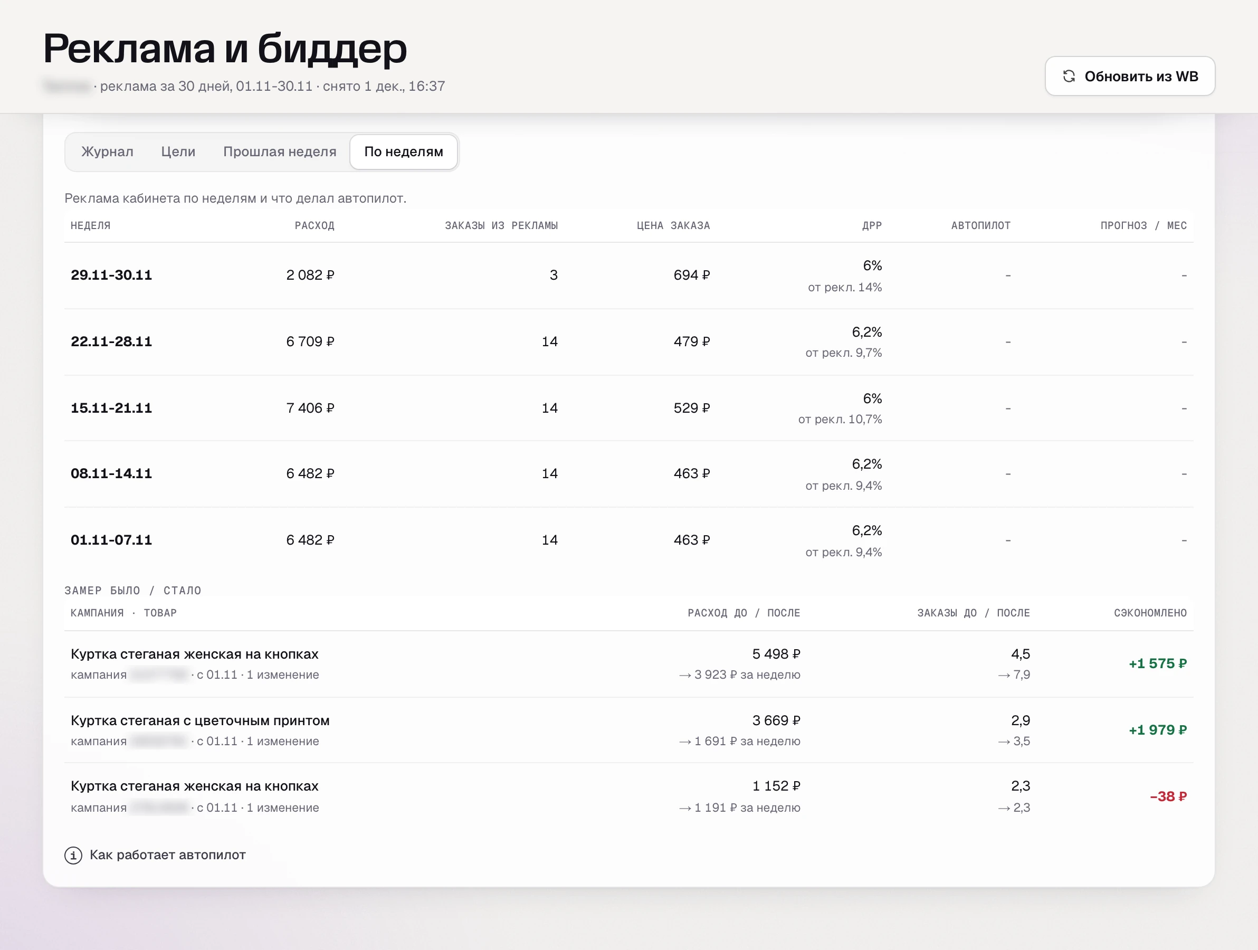Select week row 29.11-30.11

(x=628, y=275)
